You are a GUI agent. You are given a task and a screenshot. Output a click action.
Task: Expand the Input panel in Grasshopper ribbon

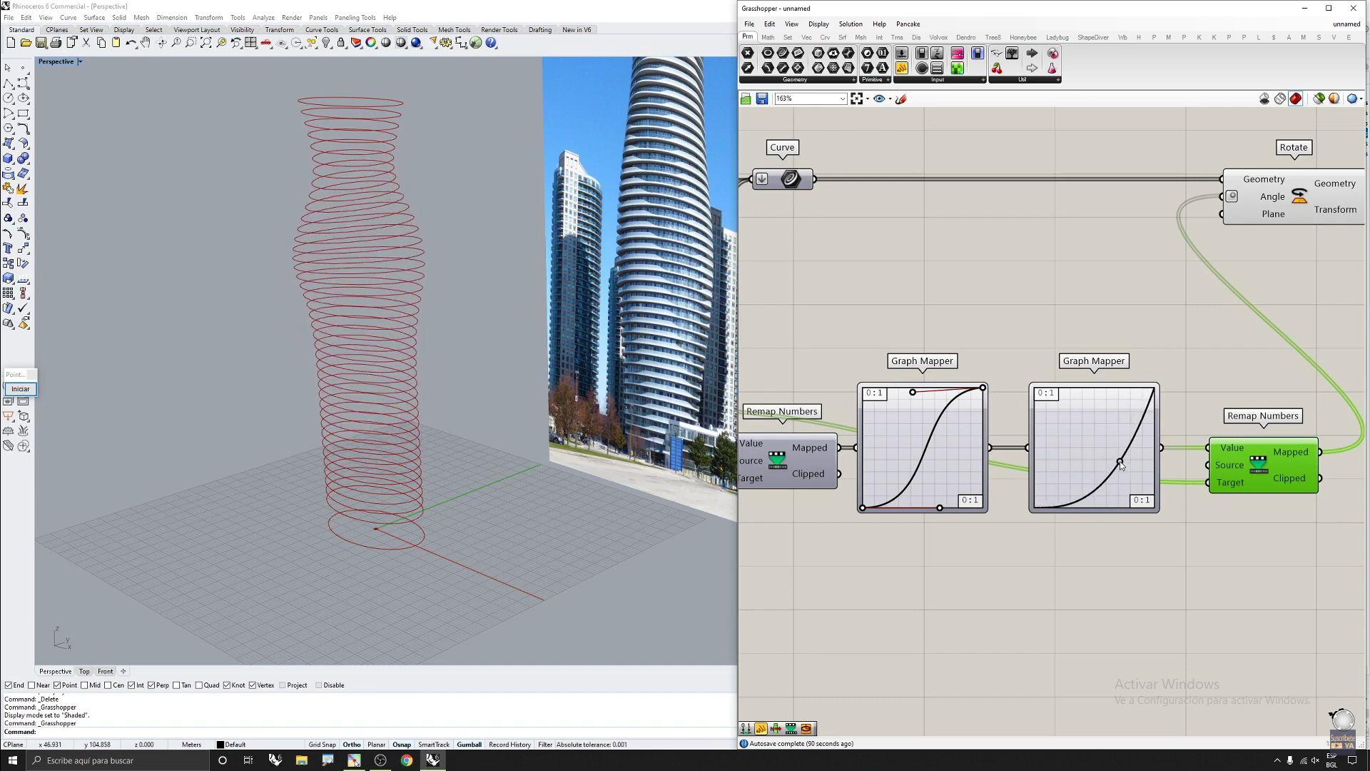pyautogui.click(x=983, y=80)
